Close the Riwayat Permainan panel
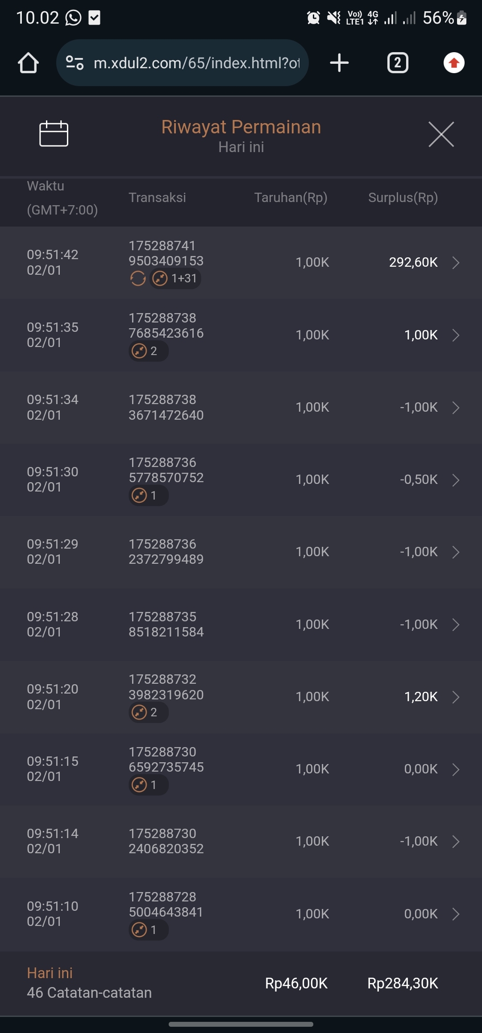Image resolution: width=482 pixels, height=1033 pixels. pyautogui.click(x=441, y=134)
